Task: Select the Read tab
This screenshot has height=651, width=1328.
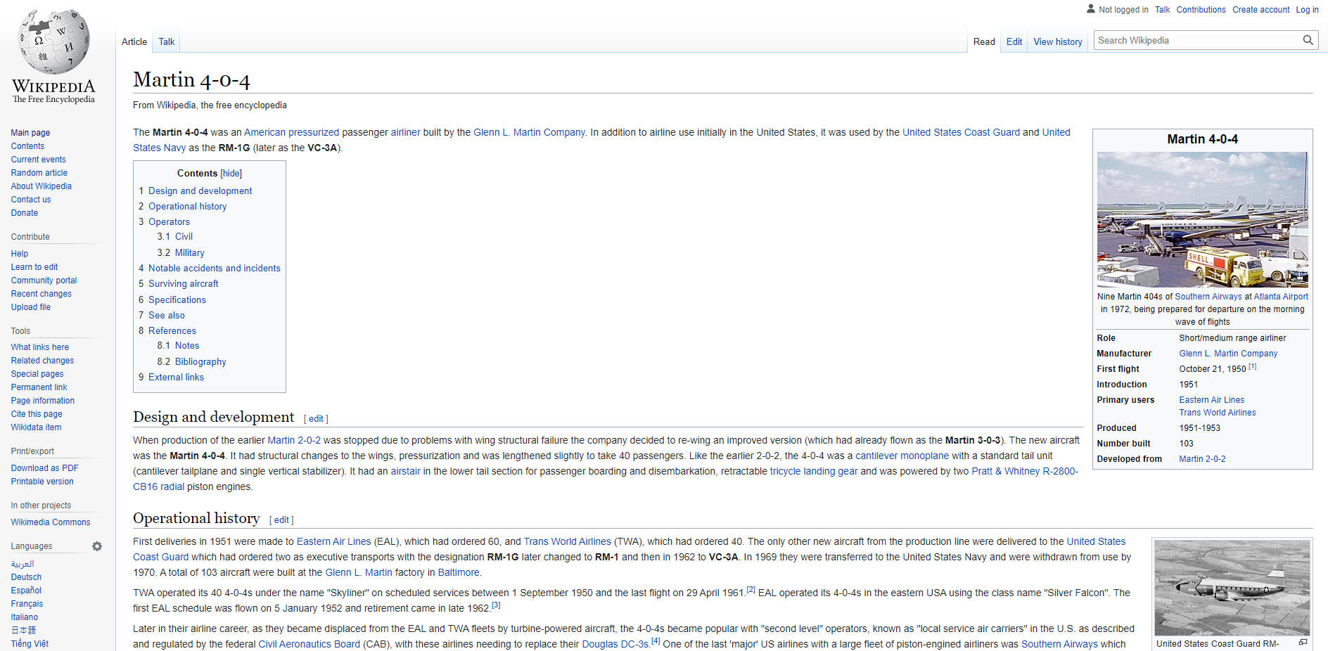Action: click(x=984, y=41)
